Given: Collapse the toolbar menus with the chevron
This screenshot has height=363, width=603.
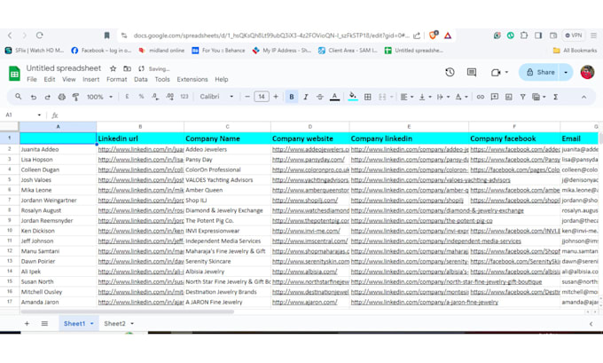Looking at the screenshot, I should click(583, 97).
